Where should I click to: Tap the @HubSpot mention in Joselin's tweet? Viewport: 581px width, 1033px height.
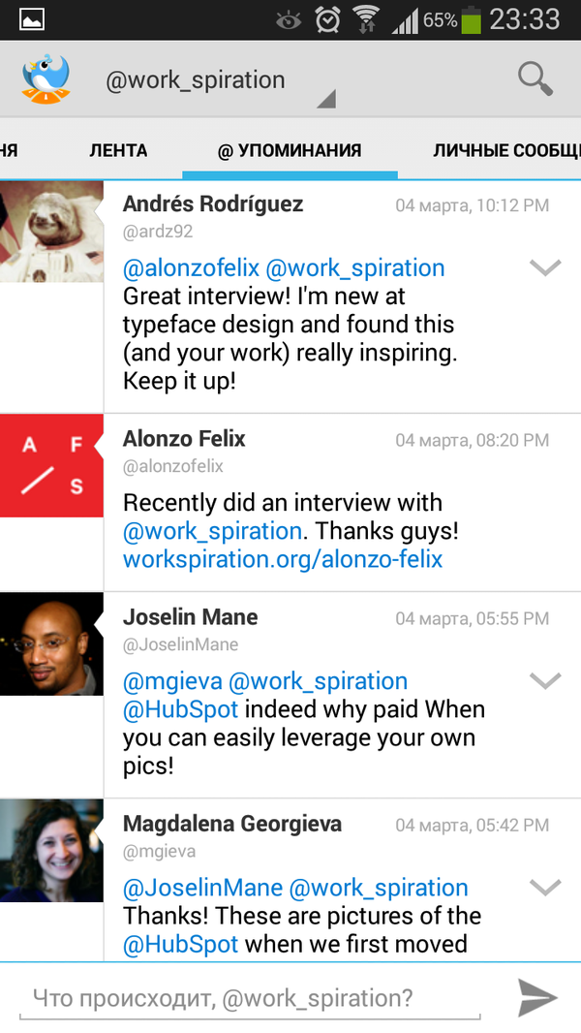181,709
